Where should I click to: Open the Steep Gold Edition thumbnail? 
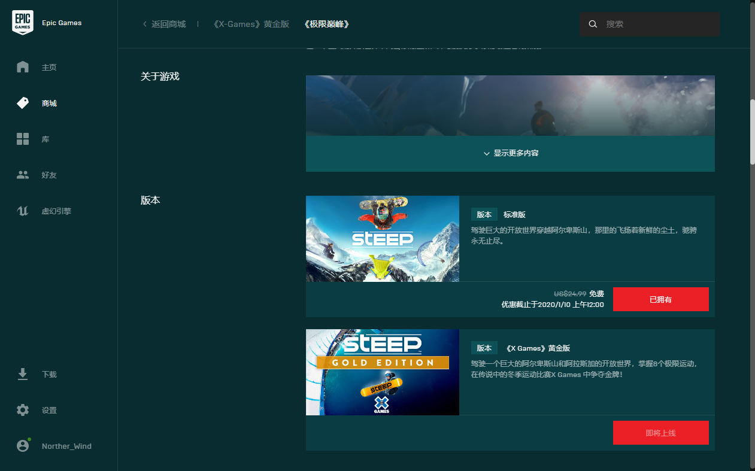pyautogui.click(x=383, y=372)
